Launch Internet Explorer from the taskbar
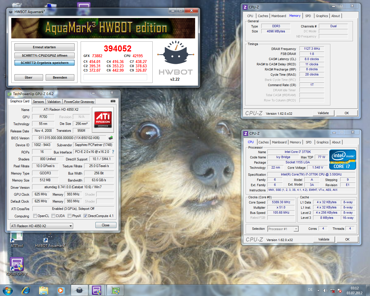370x296 pixels. click(26, 290)
